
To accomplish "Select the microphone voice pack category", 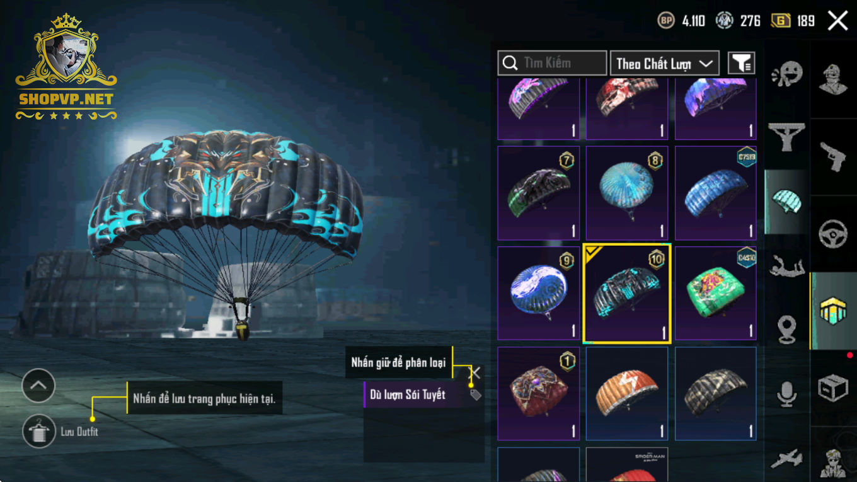I will click(786, 394).
